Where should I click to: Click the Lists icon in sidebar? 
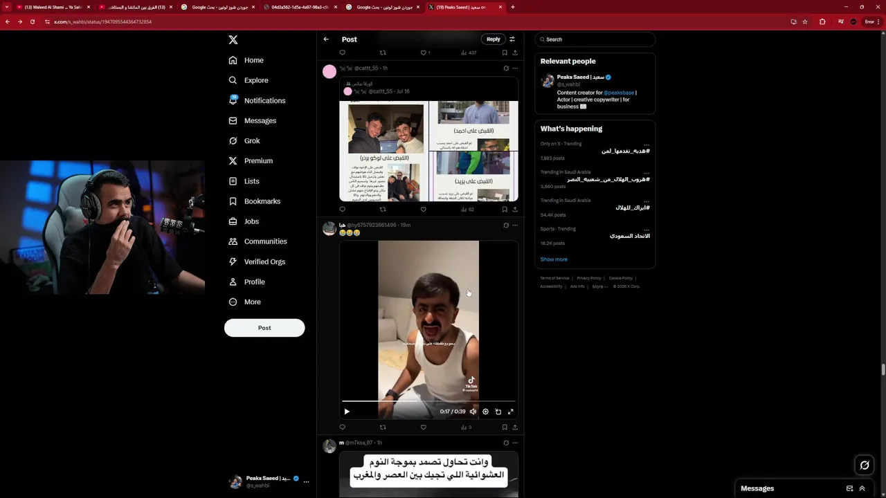(x=233, y=181)
